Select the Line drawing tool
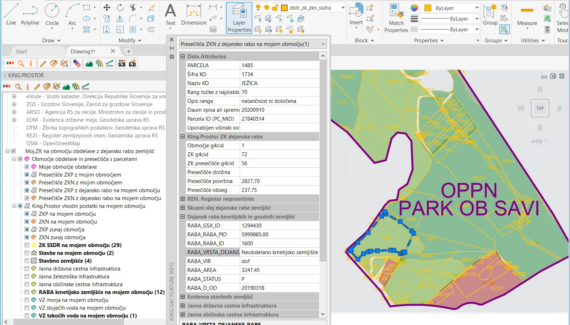 [x=11, y=14]
